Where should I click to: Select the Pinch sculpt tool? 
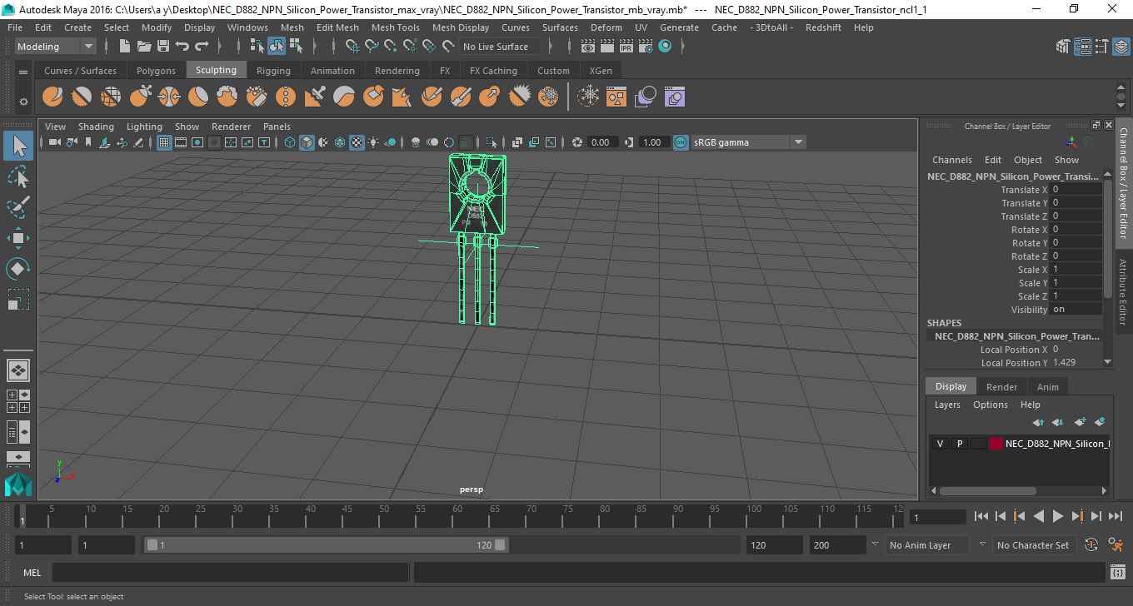pyautogui.click(x=169, y=97)
